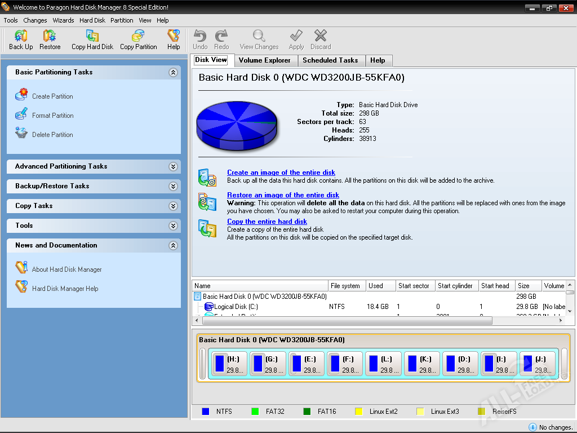Click the Restore toolbar icon
This screenshot has width=577, height=433.
(x=50, y=36)
